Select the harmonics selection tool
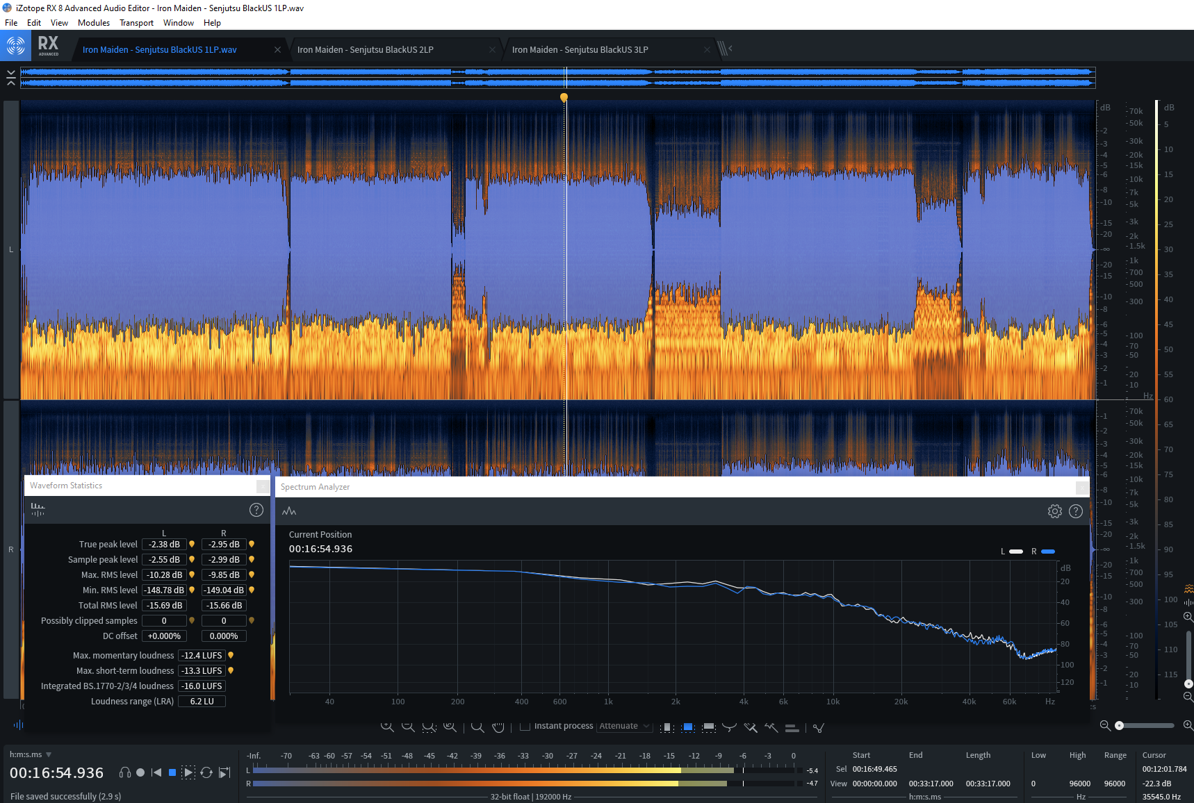 coord(792,728)
